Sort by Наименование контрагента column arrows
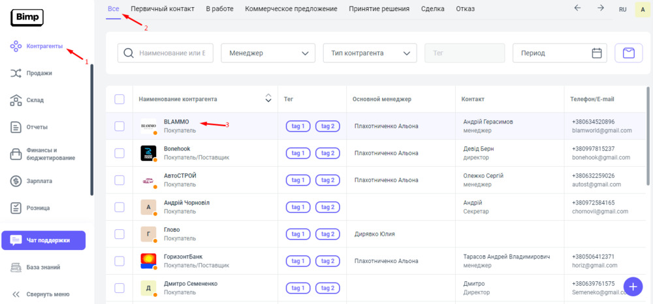This screenshot has height=304, width=653. pyautogui.click(x=268, y=99)
